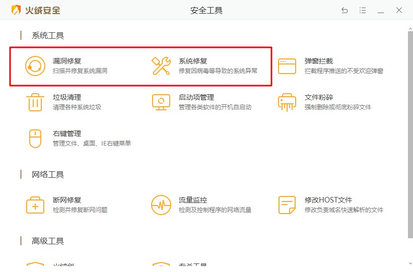Image resolution: width=413 pixels, height=272 pixels.
Task: Close the 安全工具 window
Action: pos(399,10)
